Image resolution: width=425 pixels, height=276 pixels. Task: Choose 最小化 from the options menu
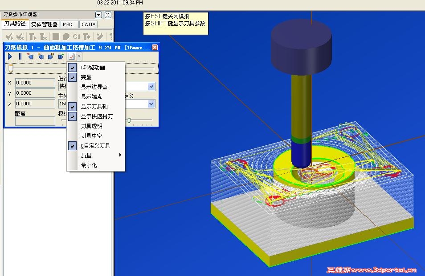point(96,165)
